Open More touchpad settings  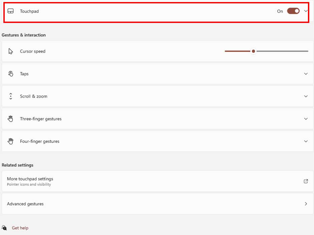pos(157,181)
